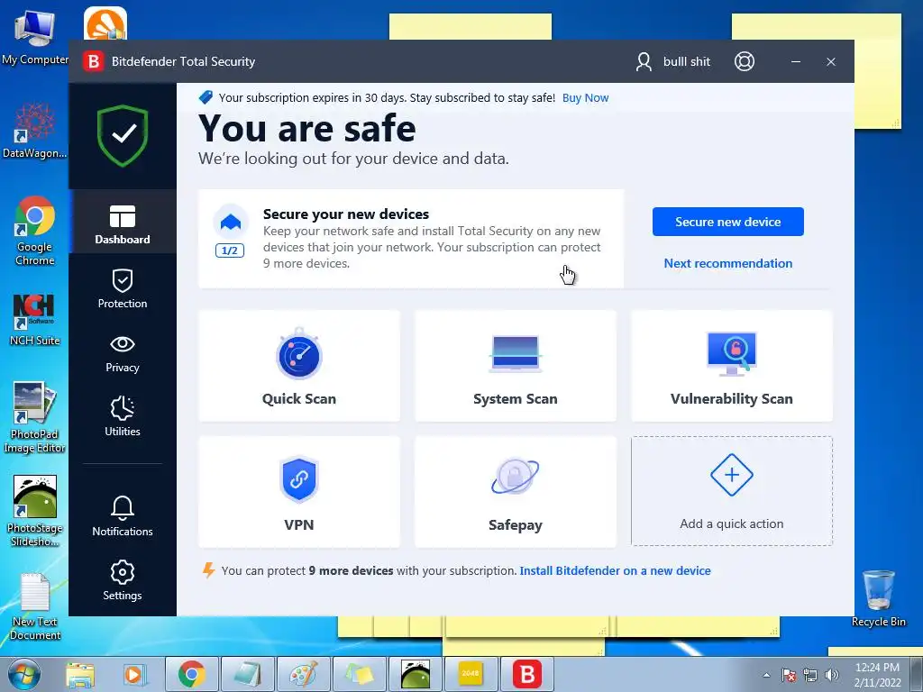Open the Paint palette taskbar icon
The height and width of the screenshot is (692, 923).
(x=304, y=674)
